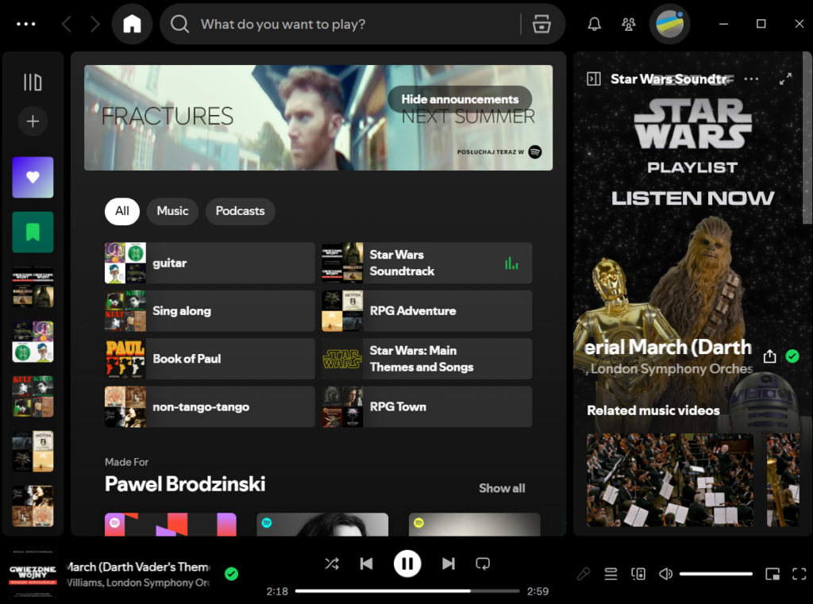
Task: Switch to the Podcasts filter tab
Action: (x=240, y=211)
